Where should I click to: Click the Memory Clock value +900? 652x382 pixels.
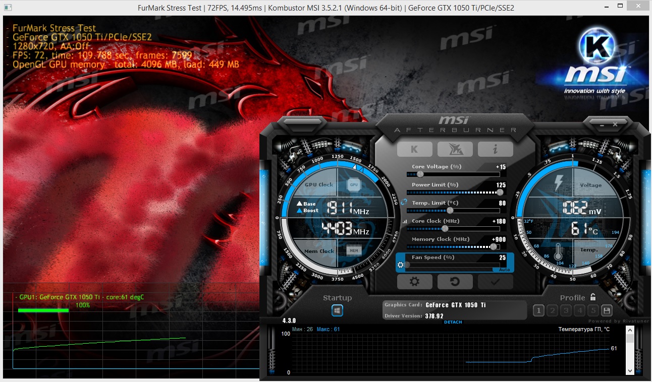pos(499,239)
